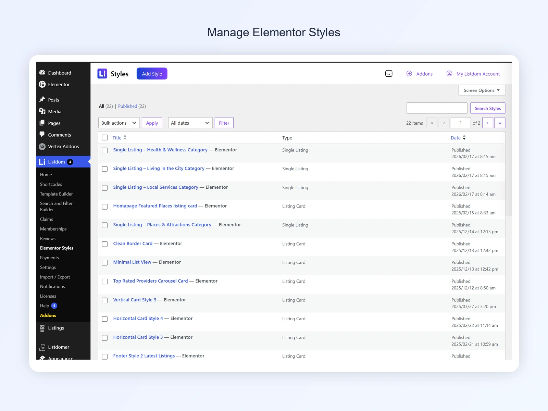Check Minimal List View checkbox

coord(105,263)
